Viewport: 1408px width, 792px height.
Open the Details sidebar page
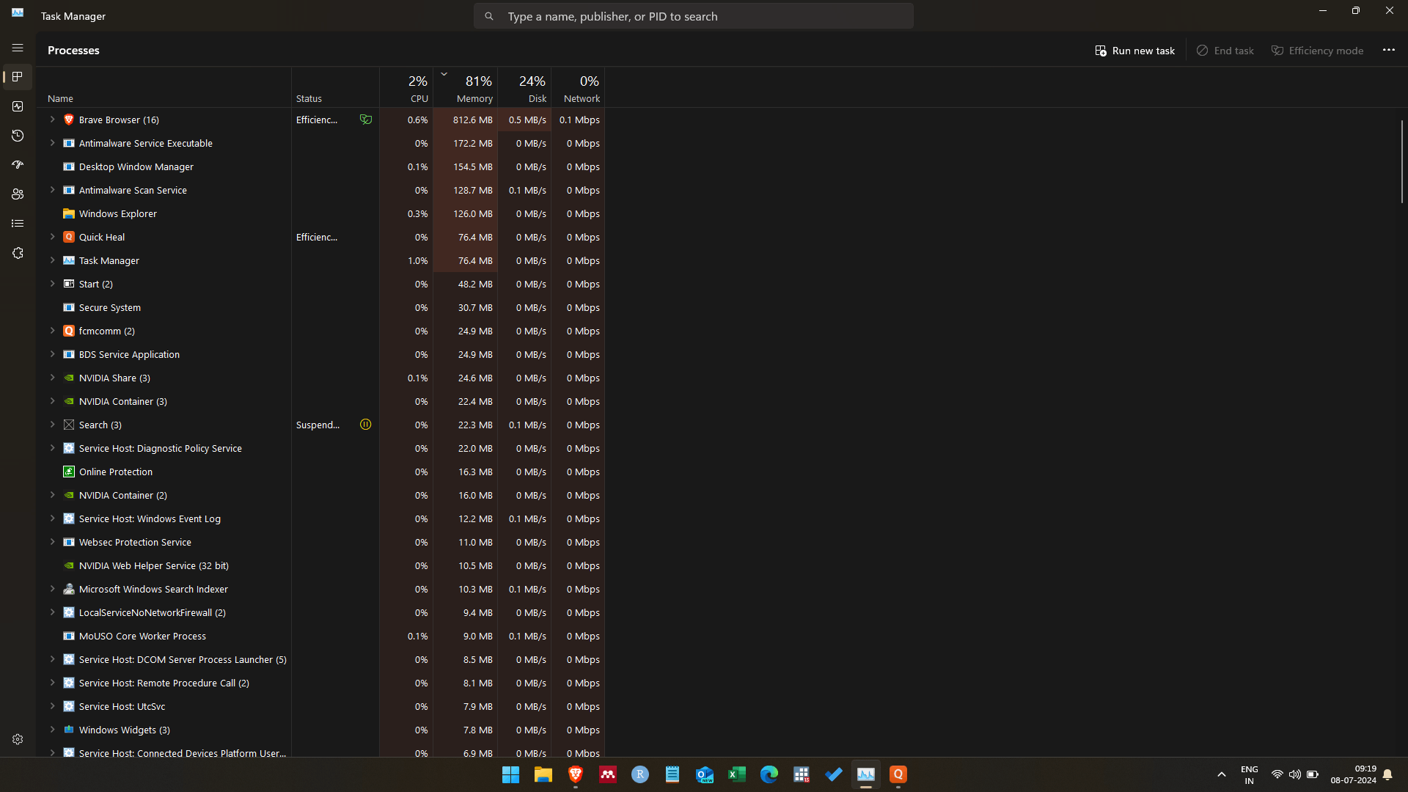18,224
